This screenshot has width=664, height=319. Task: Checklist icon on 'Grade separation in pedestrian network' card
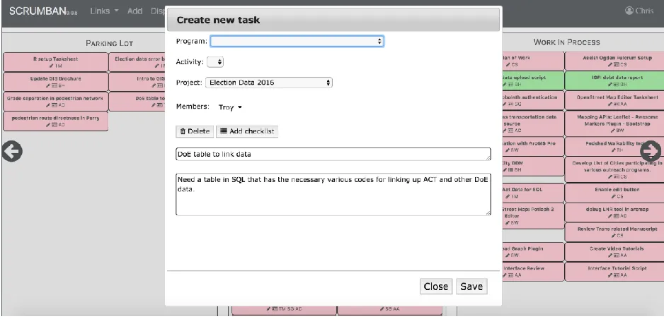click(55, 105)
